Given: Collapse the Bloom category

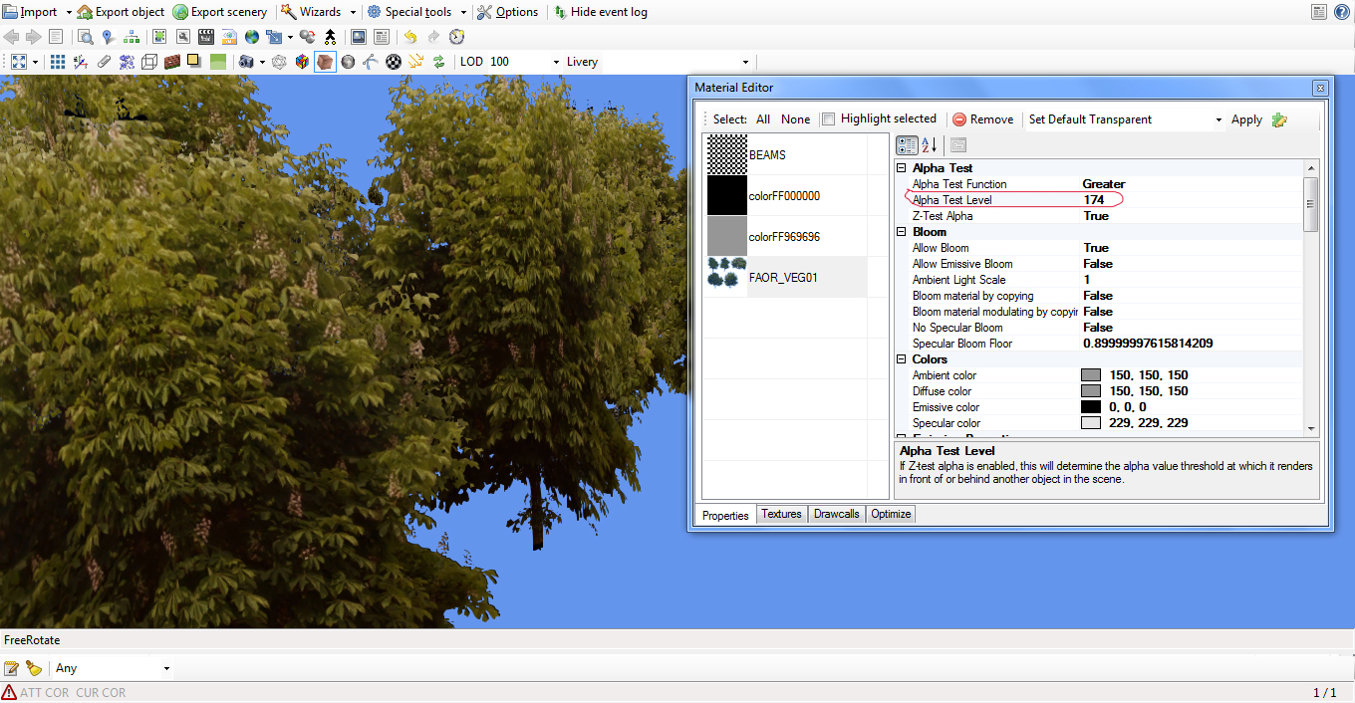Looking at the screenshot, I should 902,232.
